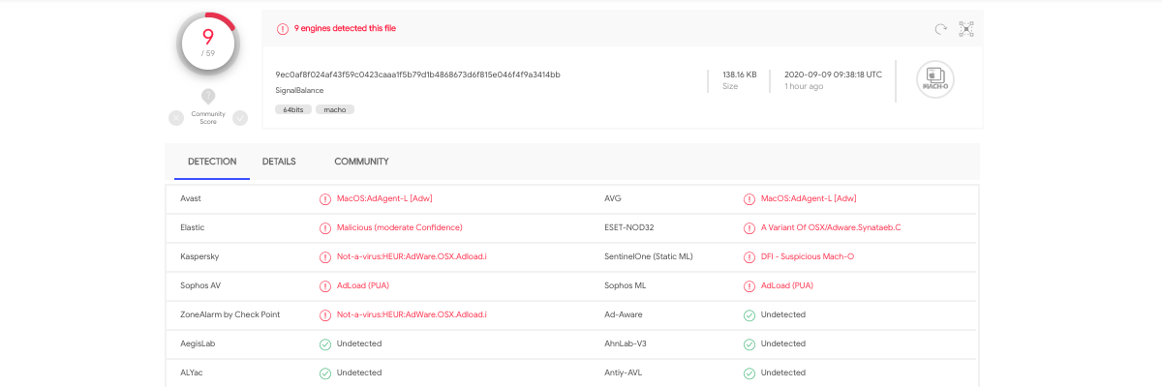The image size is (1162, 387).
Task: Click AegisLab undetected checkmark icon
Action: 325,343
